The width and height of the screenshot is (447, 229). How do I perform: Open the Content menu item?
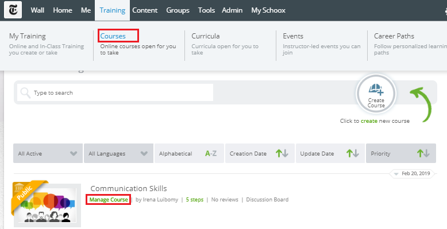(x=145, y=10)
